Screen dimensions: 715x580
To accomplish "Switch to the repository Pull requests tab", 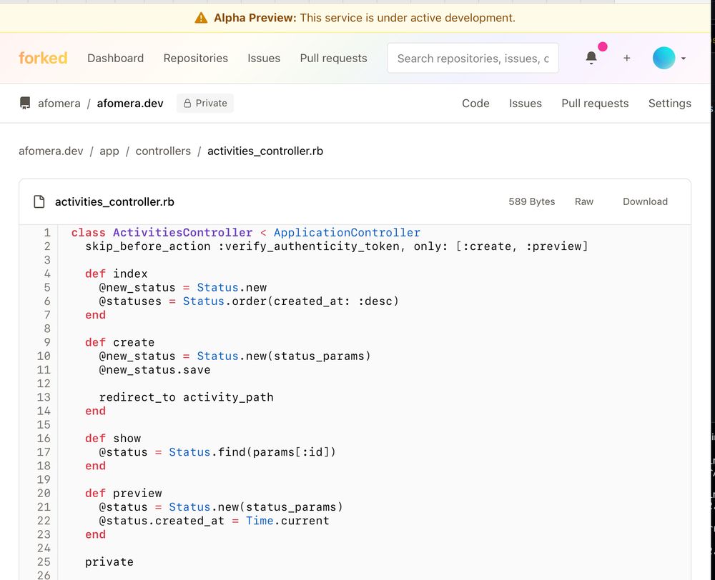I will [x=595, y=104].
